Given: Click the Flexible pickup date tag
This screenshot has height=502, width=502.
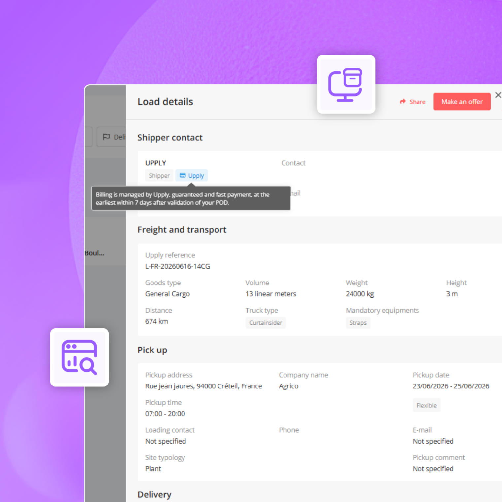Looking at the screenshot, I should [x=426, y=405].
